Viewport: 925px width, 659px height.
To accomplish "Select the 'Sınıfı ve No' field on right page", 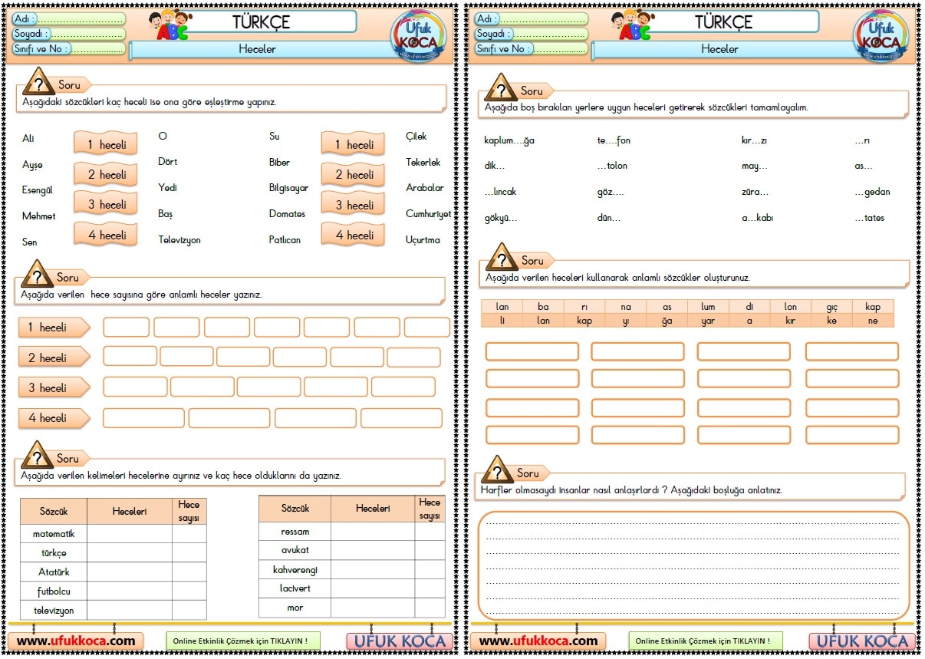I will coord(531,49).
